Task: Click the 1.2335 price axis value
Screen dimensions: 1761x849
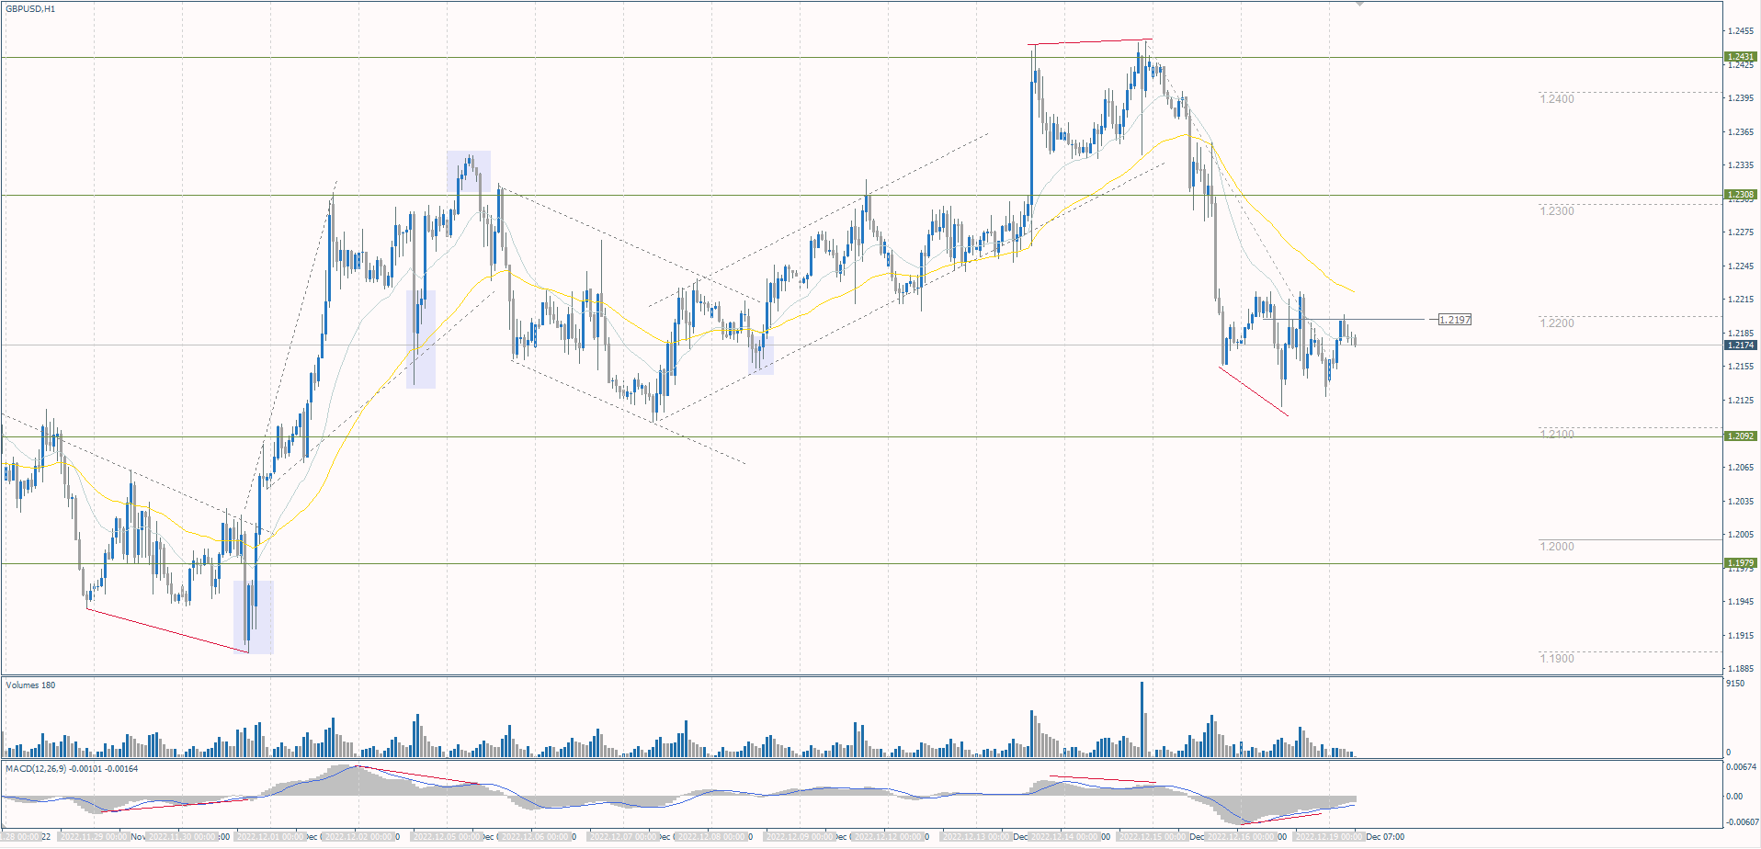Action: (x=1740, y=165)
